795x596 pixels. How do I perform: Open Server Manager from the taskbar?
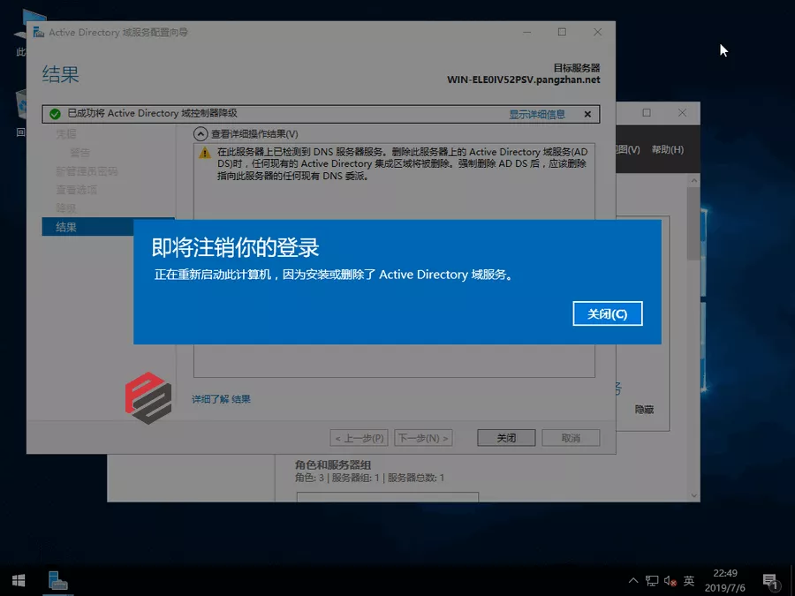tap(58, 580)
